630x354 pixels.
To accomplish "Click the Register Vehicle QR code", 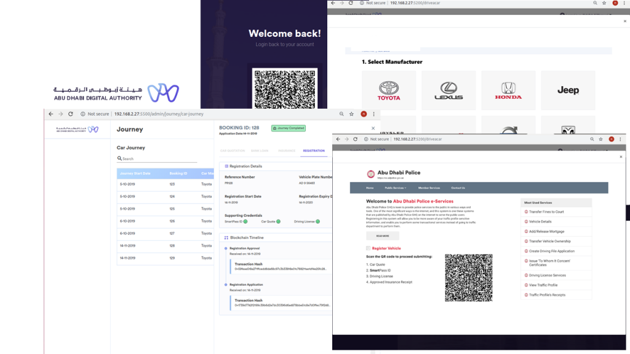I will 468,278.
